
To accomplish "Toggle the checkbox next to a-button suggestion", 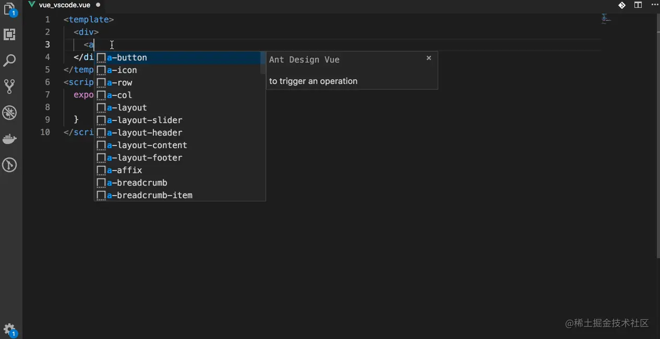I will pyautogui.click(x=101, y=57).
